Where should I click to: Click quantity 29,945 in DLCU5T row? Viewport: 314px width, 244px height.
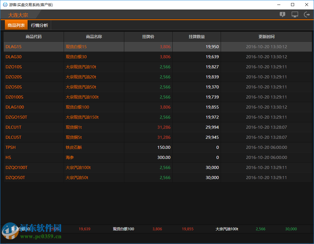point(212,137)
